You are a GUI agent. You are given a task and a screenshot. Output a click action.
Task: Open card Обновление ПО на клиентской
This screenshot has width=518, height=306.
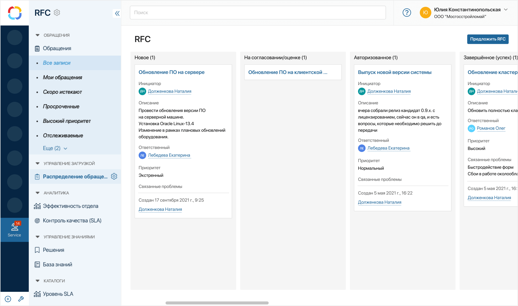(288, 72)
